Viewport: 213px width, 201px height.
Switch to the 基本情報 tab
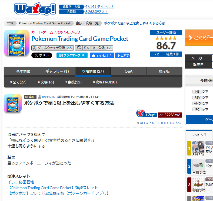pyautogui.click(x=22, y=71)
